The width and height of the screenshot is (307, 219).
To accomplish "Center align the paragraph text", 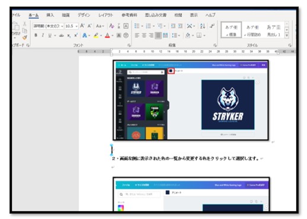I will click(144, 36).
